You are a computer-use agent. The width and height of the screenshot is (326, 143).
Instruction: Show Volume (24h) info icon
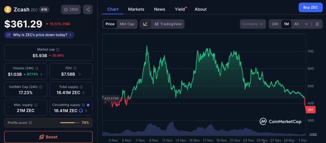(37, 68)
